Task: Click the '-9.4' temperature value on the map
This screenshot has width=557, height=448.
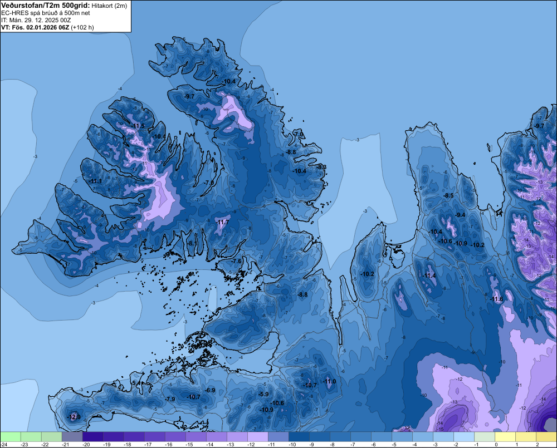Action: point(460,215)
